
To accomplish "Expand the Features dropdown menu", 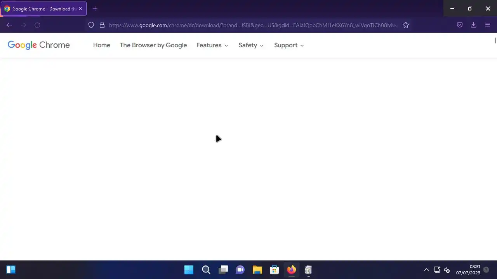I will [x=212, y=45].
